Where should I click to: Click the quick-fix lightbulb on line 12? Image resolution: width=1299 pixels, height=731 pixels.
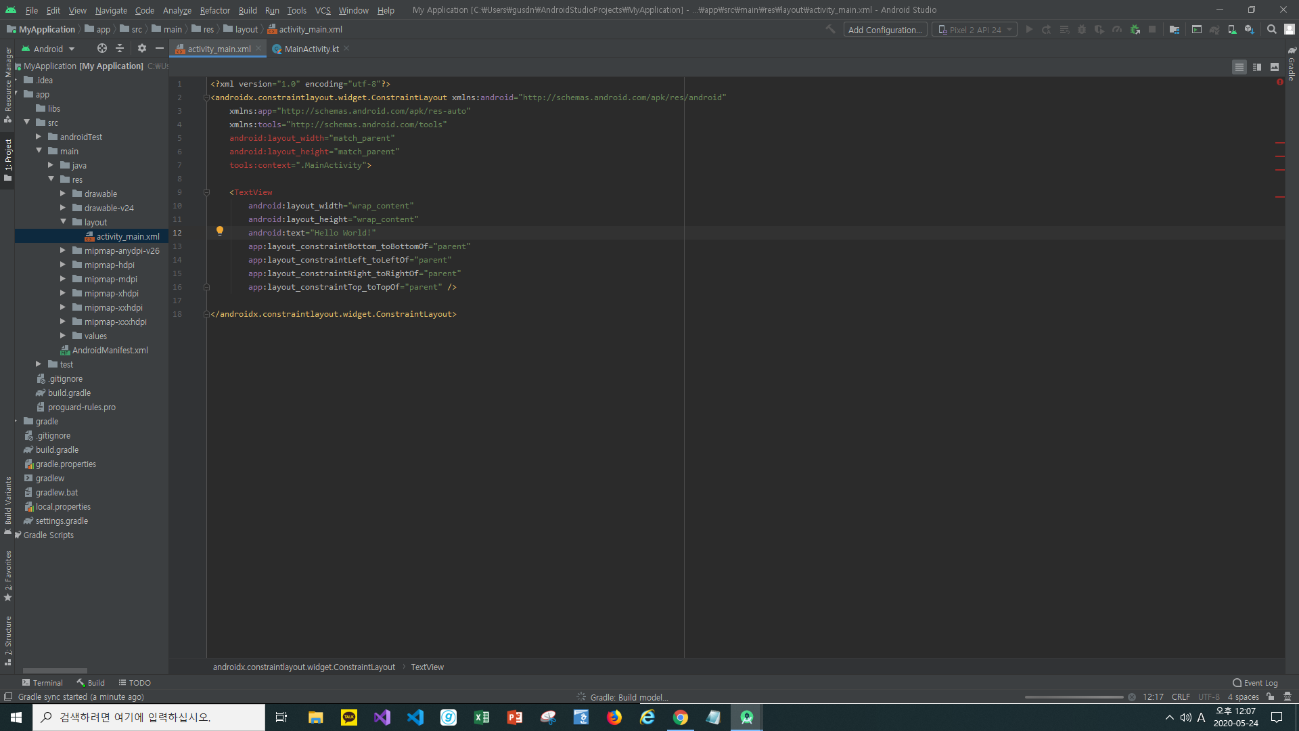219,231
